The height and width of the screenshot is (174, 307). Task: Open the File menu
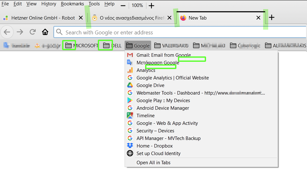[x=5, y=4]
